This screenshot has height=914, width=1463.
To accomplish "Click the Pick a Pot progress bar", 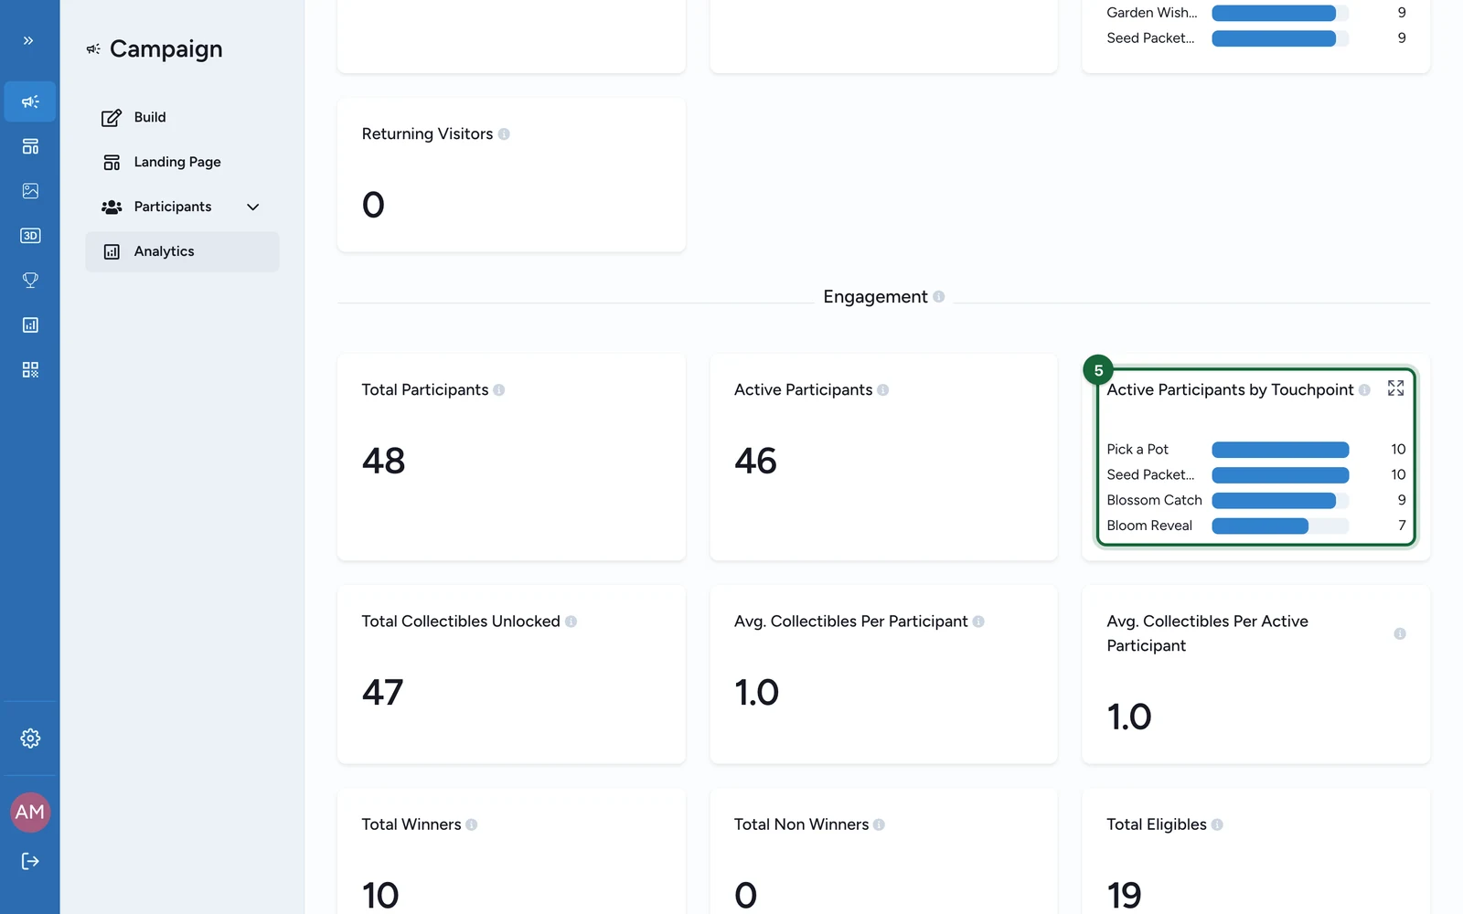I will click(1280, 450).
